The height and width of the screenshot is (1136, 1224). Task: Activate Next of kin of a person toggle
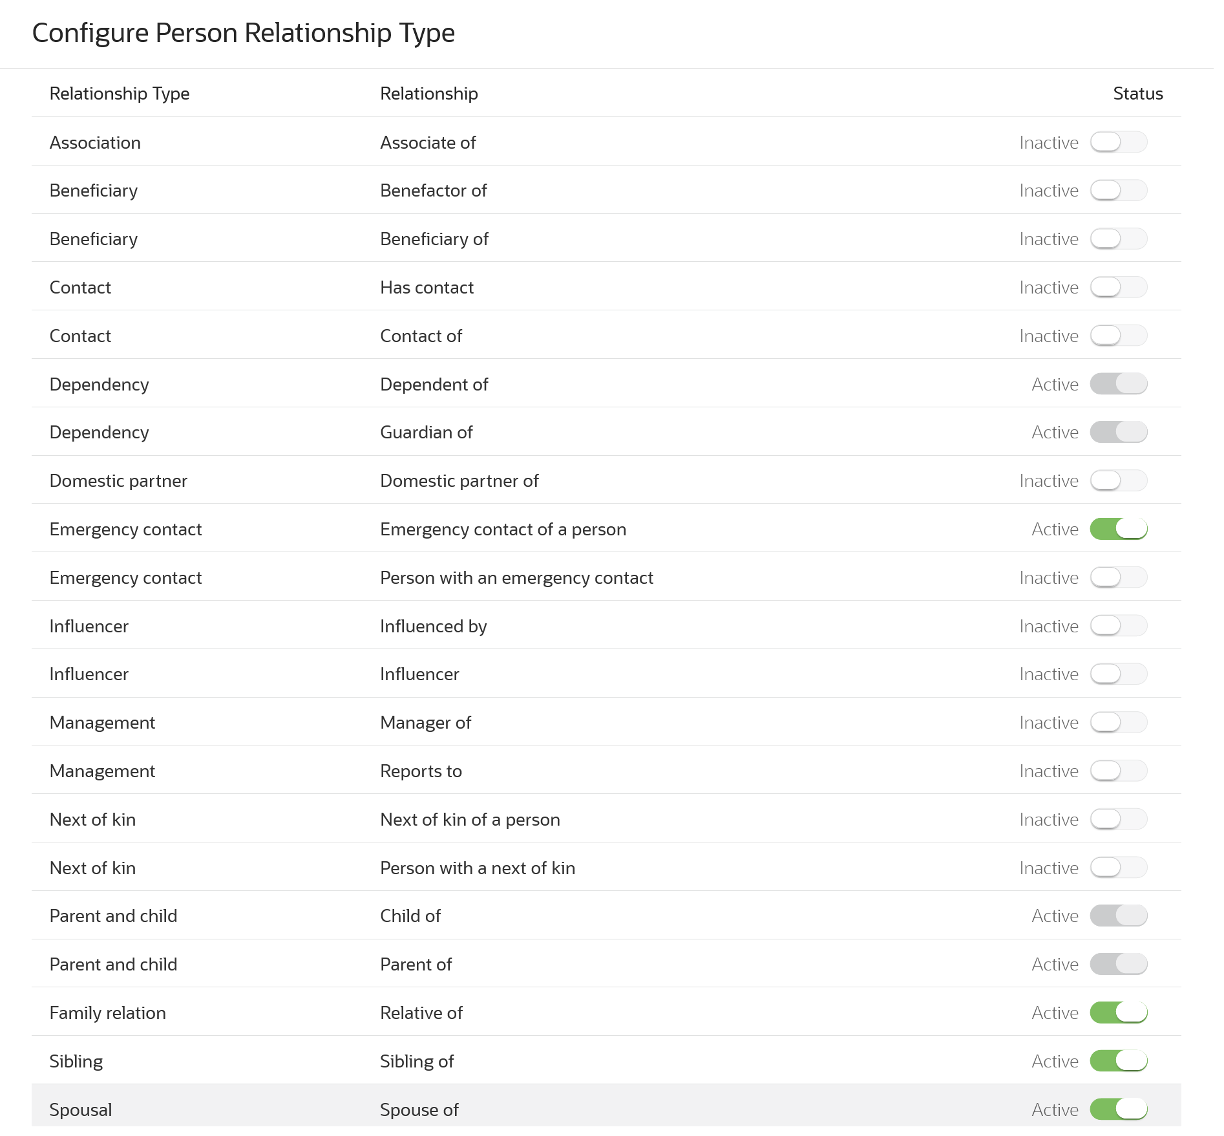1119,819
